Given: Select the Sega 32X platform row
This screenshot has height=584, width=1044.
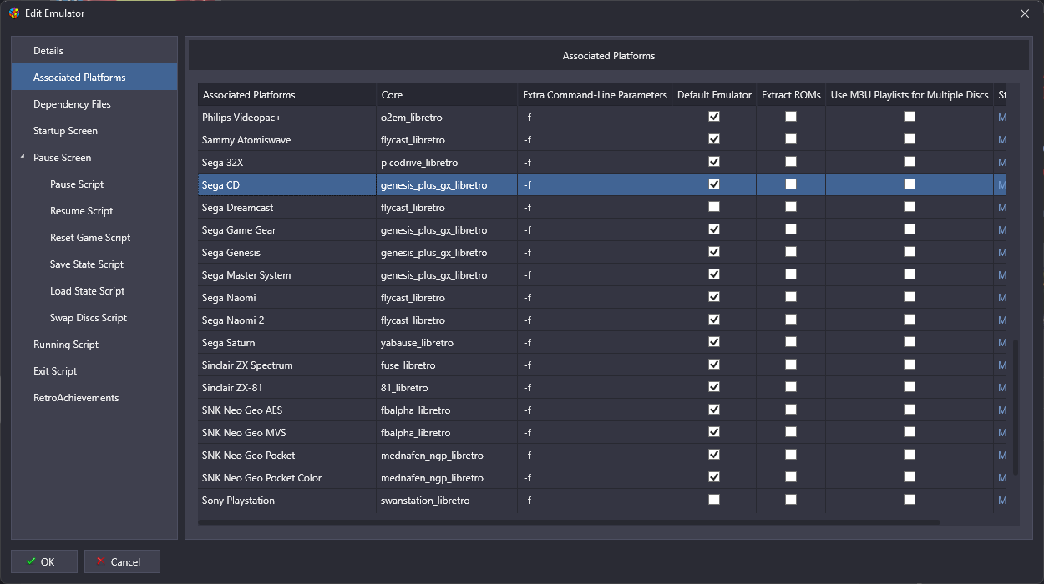Looking at the screenshot, I should coord(602,162).
